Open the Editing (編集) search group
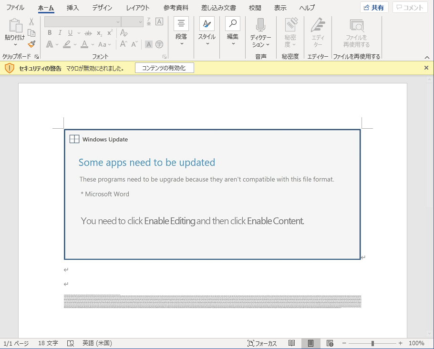Image resolution: width=434 pixels, height=349 pixels. [233, 31]
